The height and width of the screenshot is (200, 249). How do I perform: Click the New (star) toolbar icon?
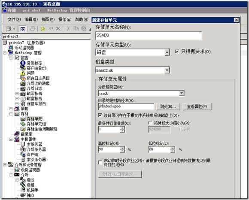[x=43, y=29]
